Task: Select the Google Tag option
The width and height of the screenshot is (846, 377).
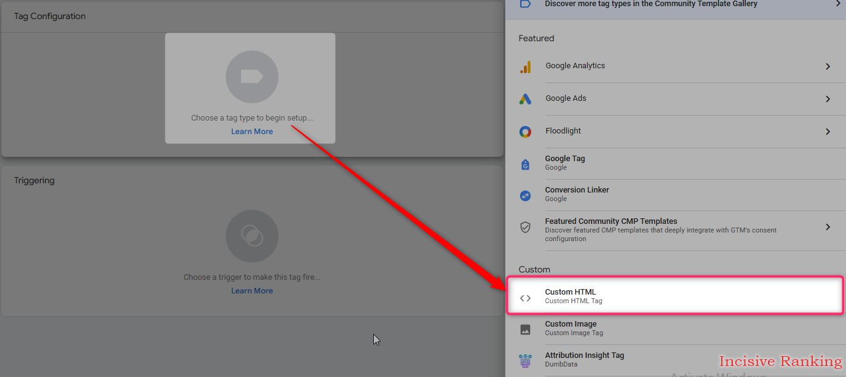Action: [x=675, y=164]
